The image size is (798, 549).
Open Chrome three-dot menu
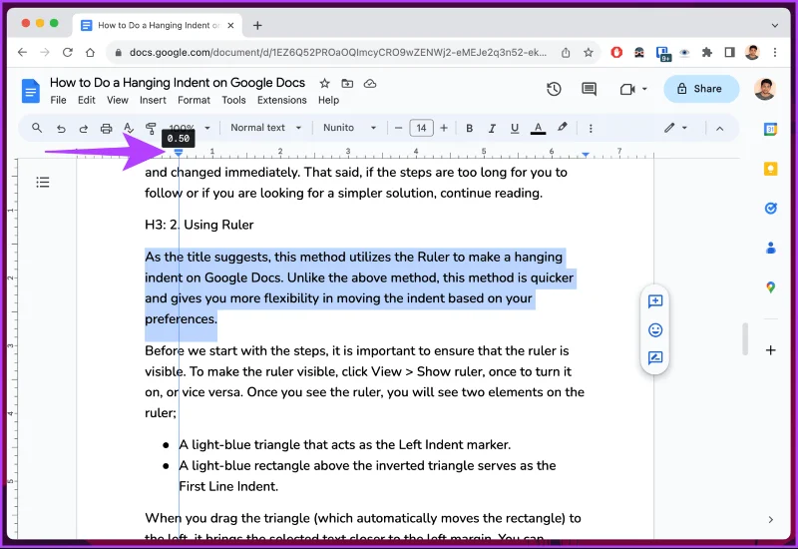(x=775, y=52)
